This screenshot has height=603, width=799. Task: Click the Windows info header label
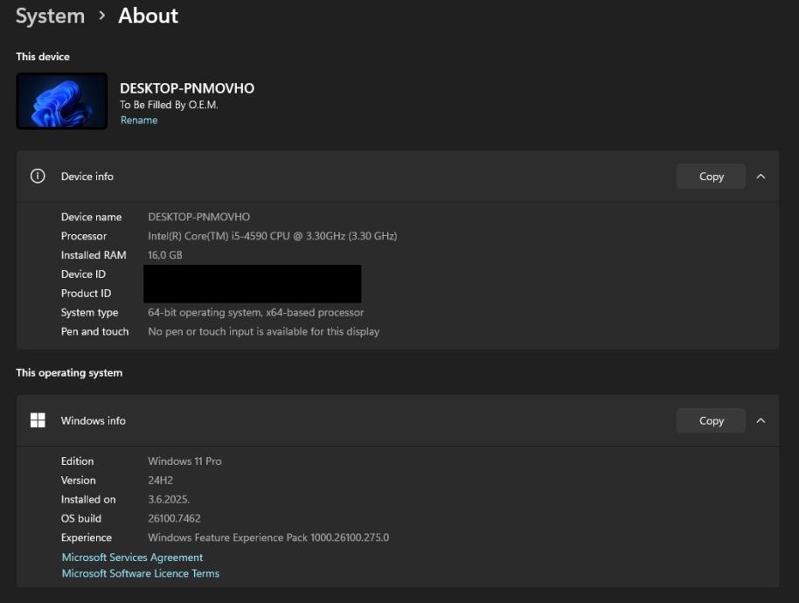pyautogui.click(x=94, y=421)
